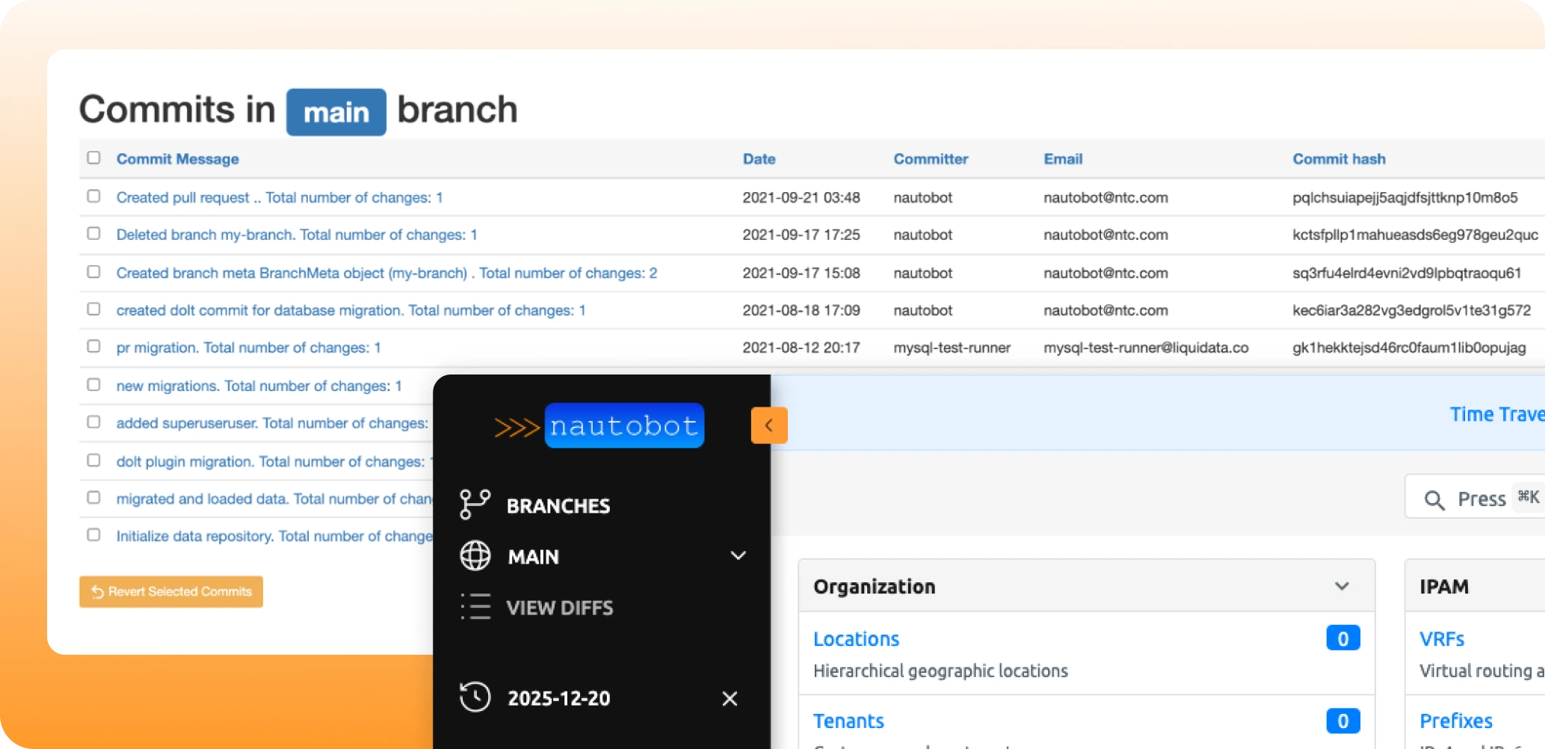Collapse the Organization panel chevron
The width and height of the screenshot is (1545, 749).
(1342, 586)
